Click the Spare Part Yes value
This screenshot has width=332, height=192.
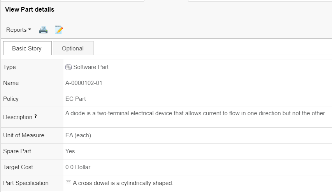pyautogui.click(x=70, y=151)
